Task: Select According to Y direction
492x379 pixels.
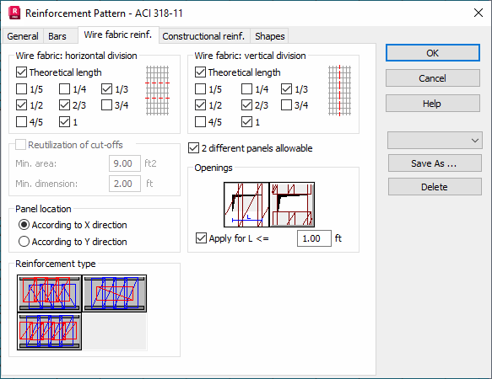Action: click(24, 242)
